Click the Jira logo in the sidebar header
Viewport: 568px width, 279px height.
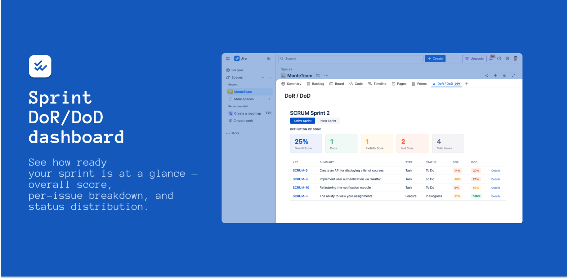[x=237, y=59]
